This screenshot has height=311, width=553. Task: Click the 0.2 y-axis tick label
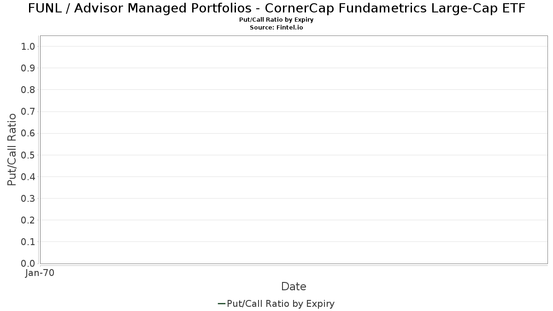coord(28,220)
